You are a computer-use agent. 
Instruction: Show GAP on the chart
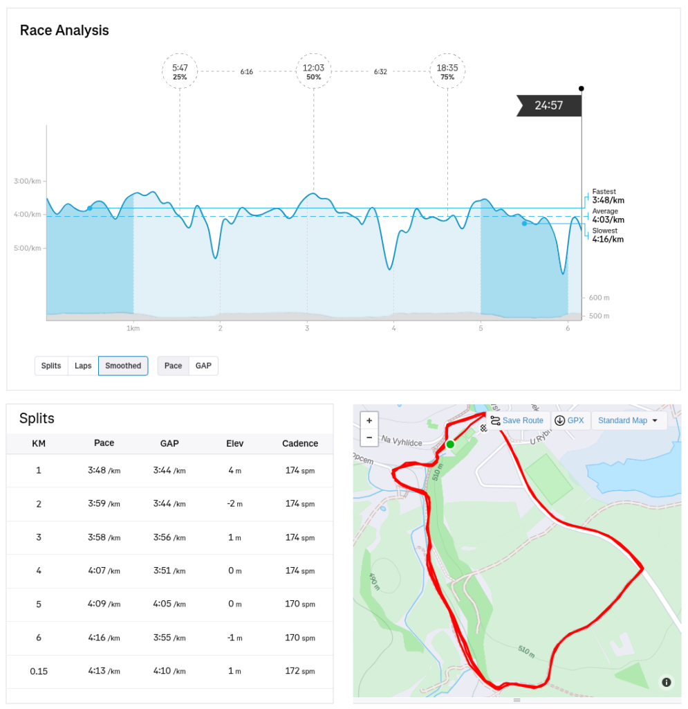pos(203,366)
